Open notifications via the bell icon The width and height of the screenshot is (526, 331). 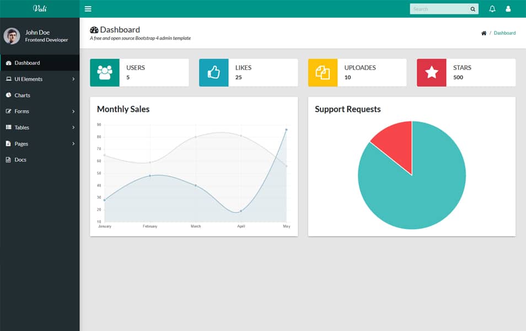click(492, 9)
